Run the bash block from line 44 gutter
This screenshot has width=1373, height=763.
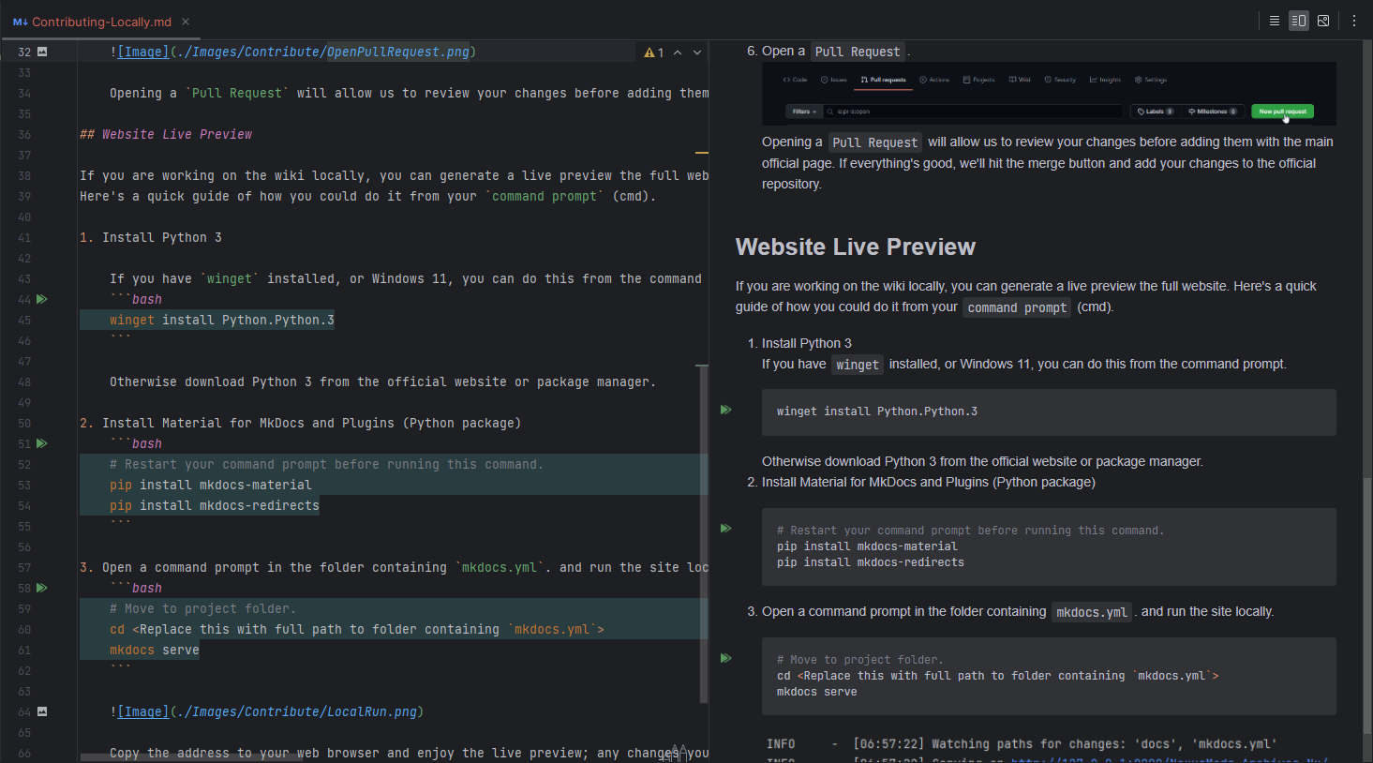coord(42,299)
